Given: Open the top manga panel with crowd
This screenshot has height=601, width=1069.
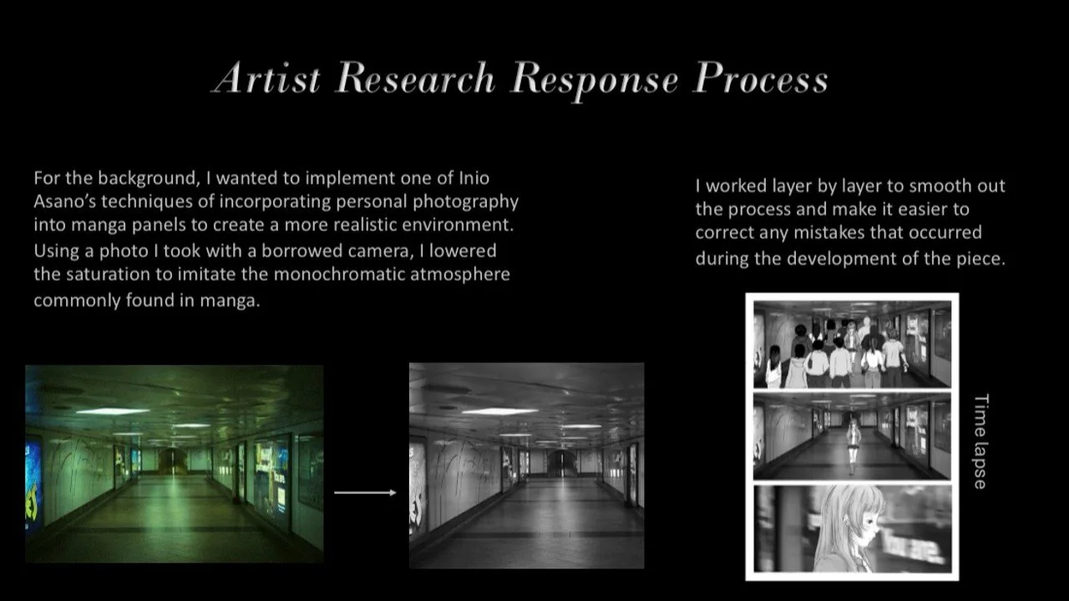Looking at the screenshot, I should pyautogui.click(x=852, y=344).
